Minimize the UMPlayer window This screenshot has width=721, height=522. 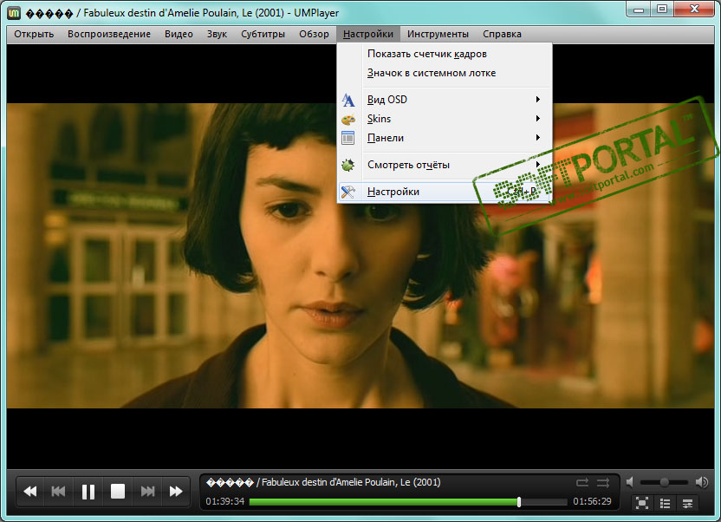639,9
